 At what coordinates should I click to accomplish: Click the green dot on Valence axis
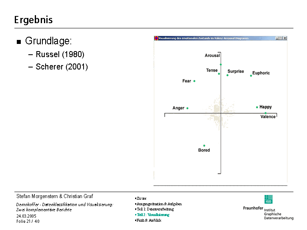point(265,113)
